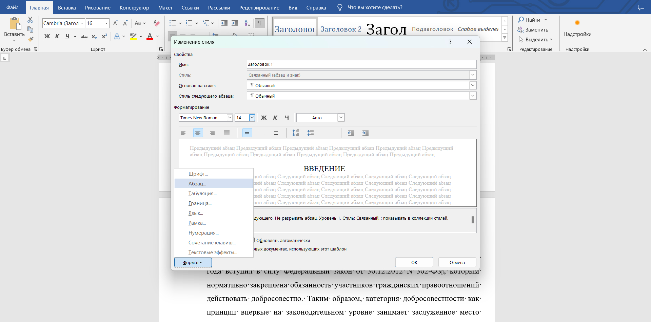This screenshot has width=651, height=322.
Task: Apply strikethrough in the ribbon
Action: pyautogui.click(x=84, y=37)
